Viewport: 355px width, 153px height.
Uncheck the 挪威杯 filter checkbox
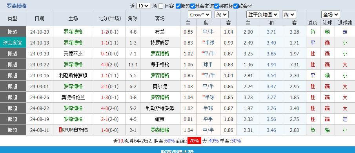click(x=217, y=6)
